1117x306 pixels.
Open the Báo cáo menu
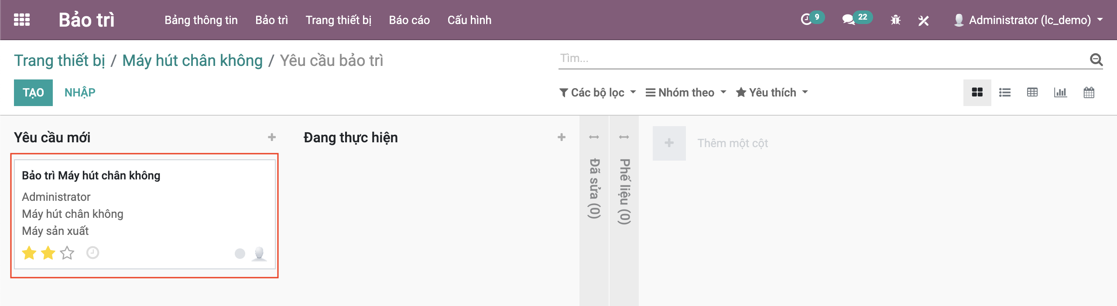[x=409, y=20]
